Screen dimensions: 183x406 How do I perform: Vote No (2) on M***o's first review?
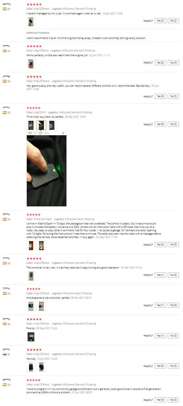coord(173,21)
